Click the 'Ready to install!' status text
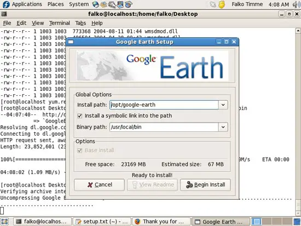The width and height of the screenshot is (301, 226). (152, 175)
